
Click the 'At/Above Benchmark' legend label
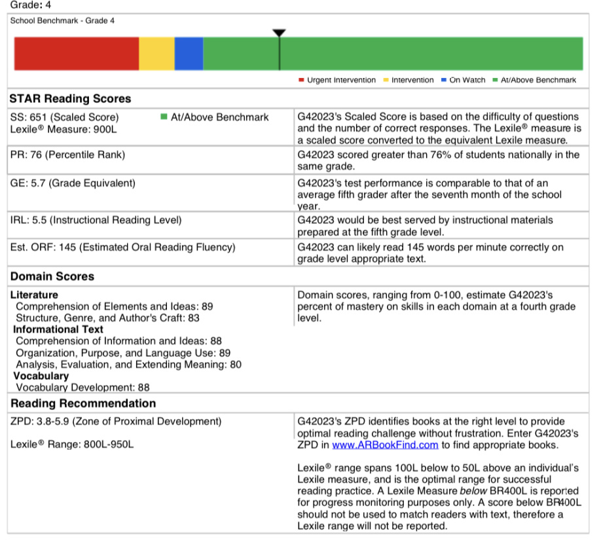(x=538, y=80)
